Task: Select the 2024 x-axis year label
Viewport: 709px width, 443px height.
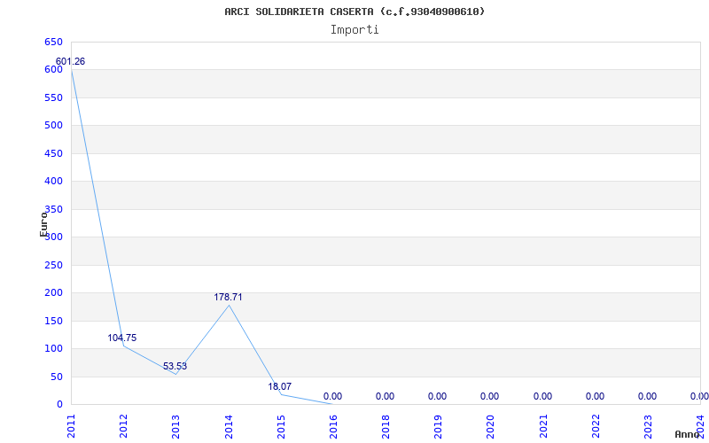Action: pyautogui.click(x=700, y=426)
